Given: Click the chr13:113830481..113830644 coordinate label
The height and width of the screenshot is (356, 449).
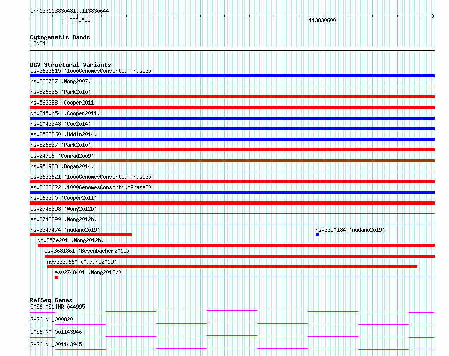Looking at the screenshot, I should coord(70,11).
